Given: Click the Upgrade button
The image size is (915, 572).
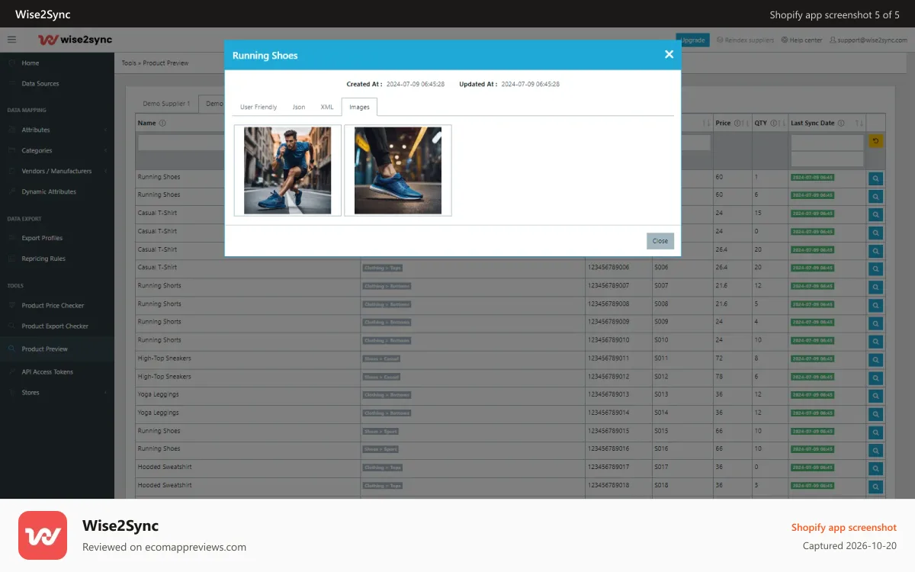Looking at the screenshot, I should coord(692,40).
